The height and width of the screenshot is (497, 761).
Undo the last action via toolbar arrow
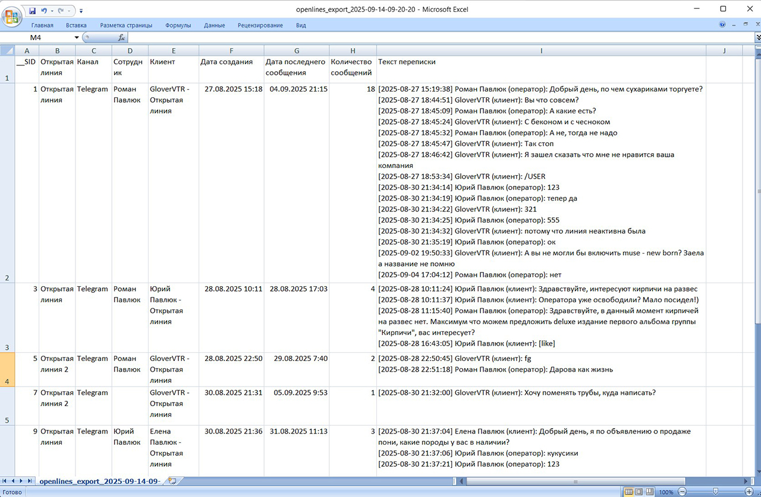tap(44, 10)
